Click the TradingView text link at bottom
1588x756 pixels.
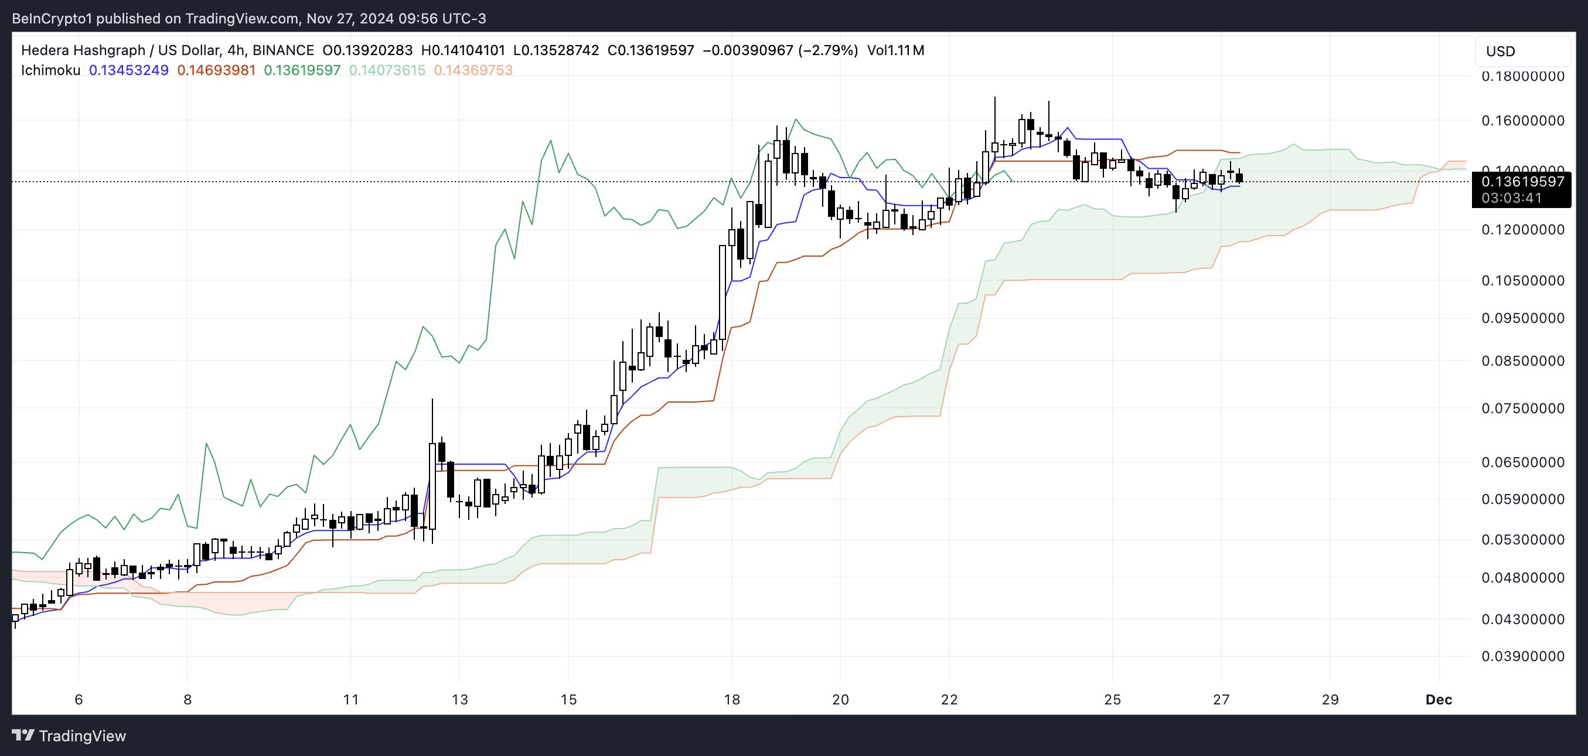[82, 735]
